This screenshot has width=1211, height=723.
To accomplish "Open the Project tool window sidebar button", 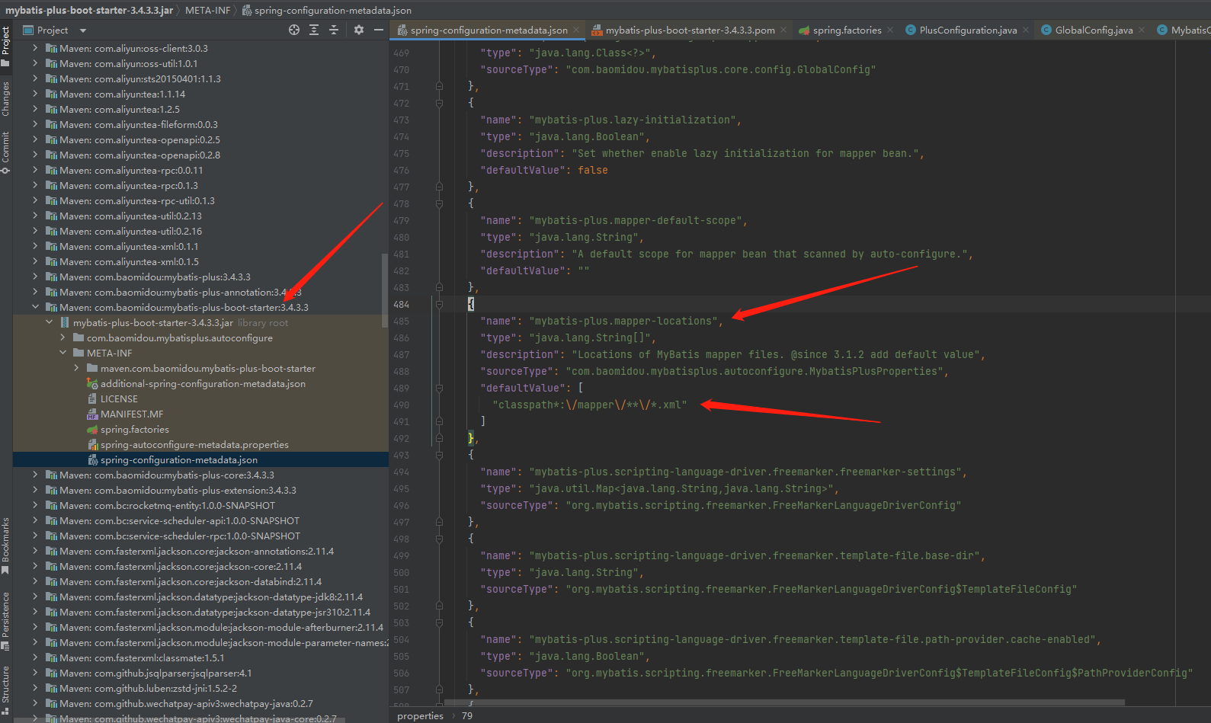I will [x=5, y=46].
